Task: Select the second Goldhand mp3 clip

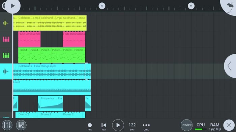Action: [29, 23]
